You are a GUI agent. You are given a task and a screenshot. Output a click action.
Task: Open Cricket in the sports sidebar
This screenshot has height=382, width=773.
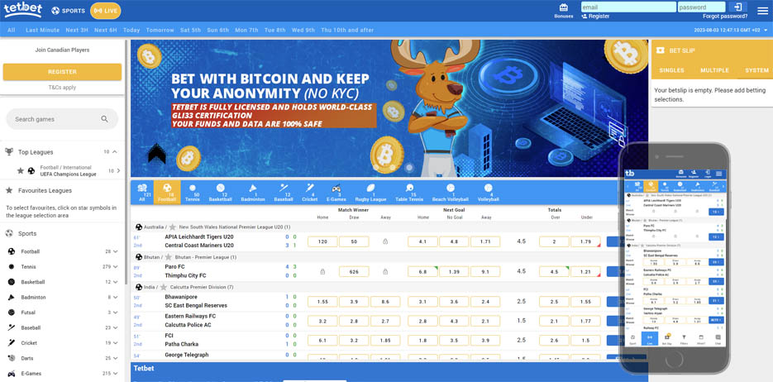pyautogui.click(x=30, y=343)
